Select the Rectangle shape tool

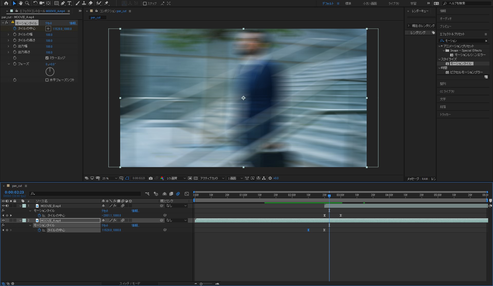(x=56, y=3)
